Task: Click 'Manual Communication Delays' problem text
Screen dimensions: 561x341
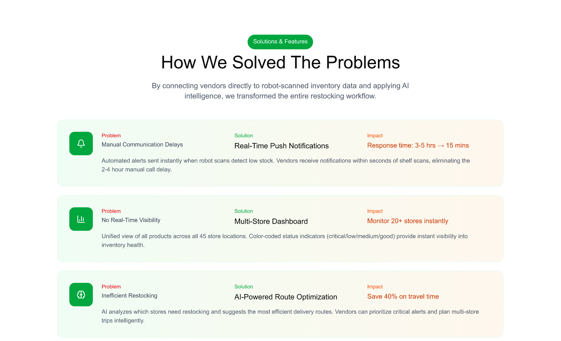Action: pos(142,144)
